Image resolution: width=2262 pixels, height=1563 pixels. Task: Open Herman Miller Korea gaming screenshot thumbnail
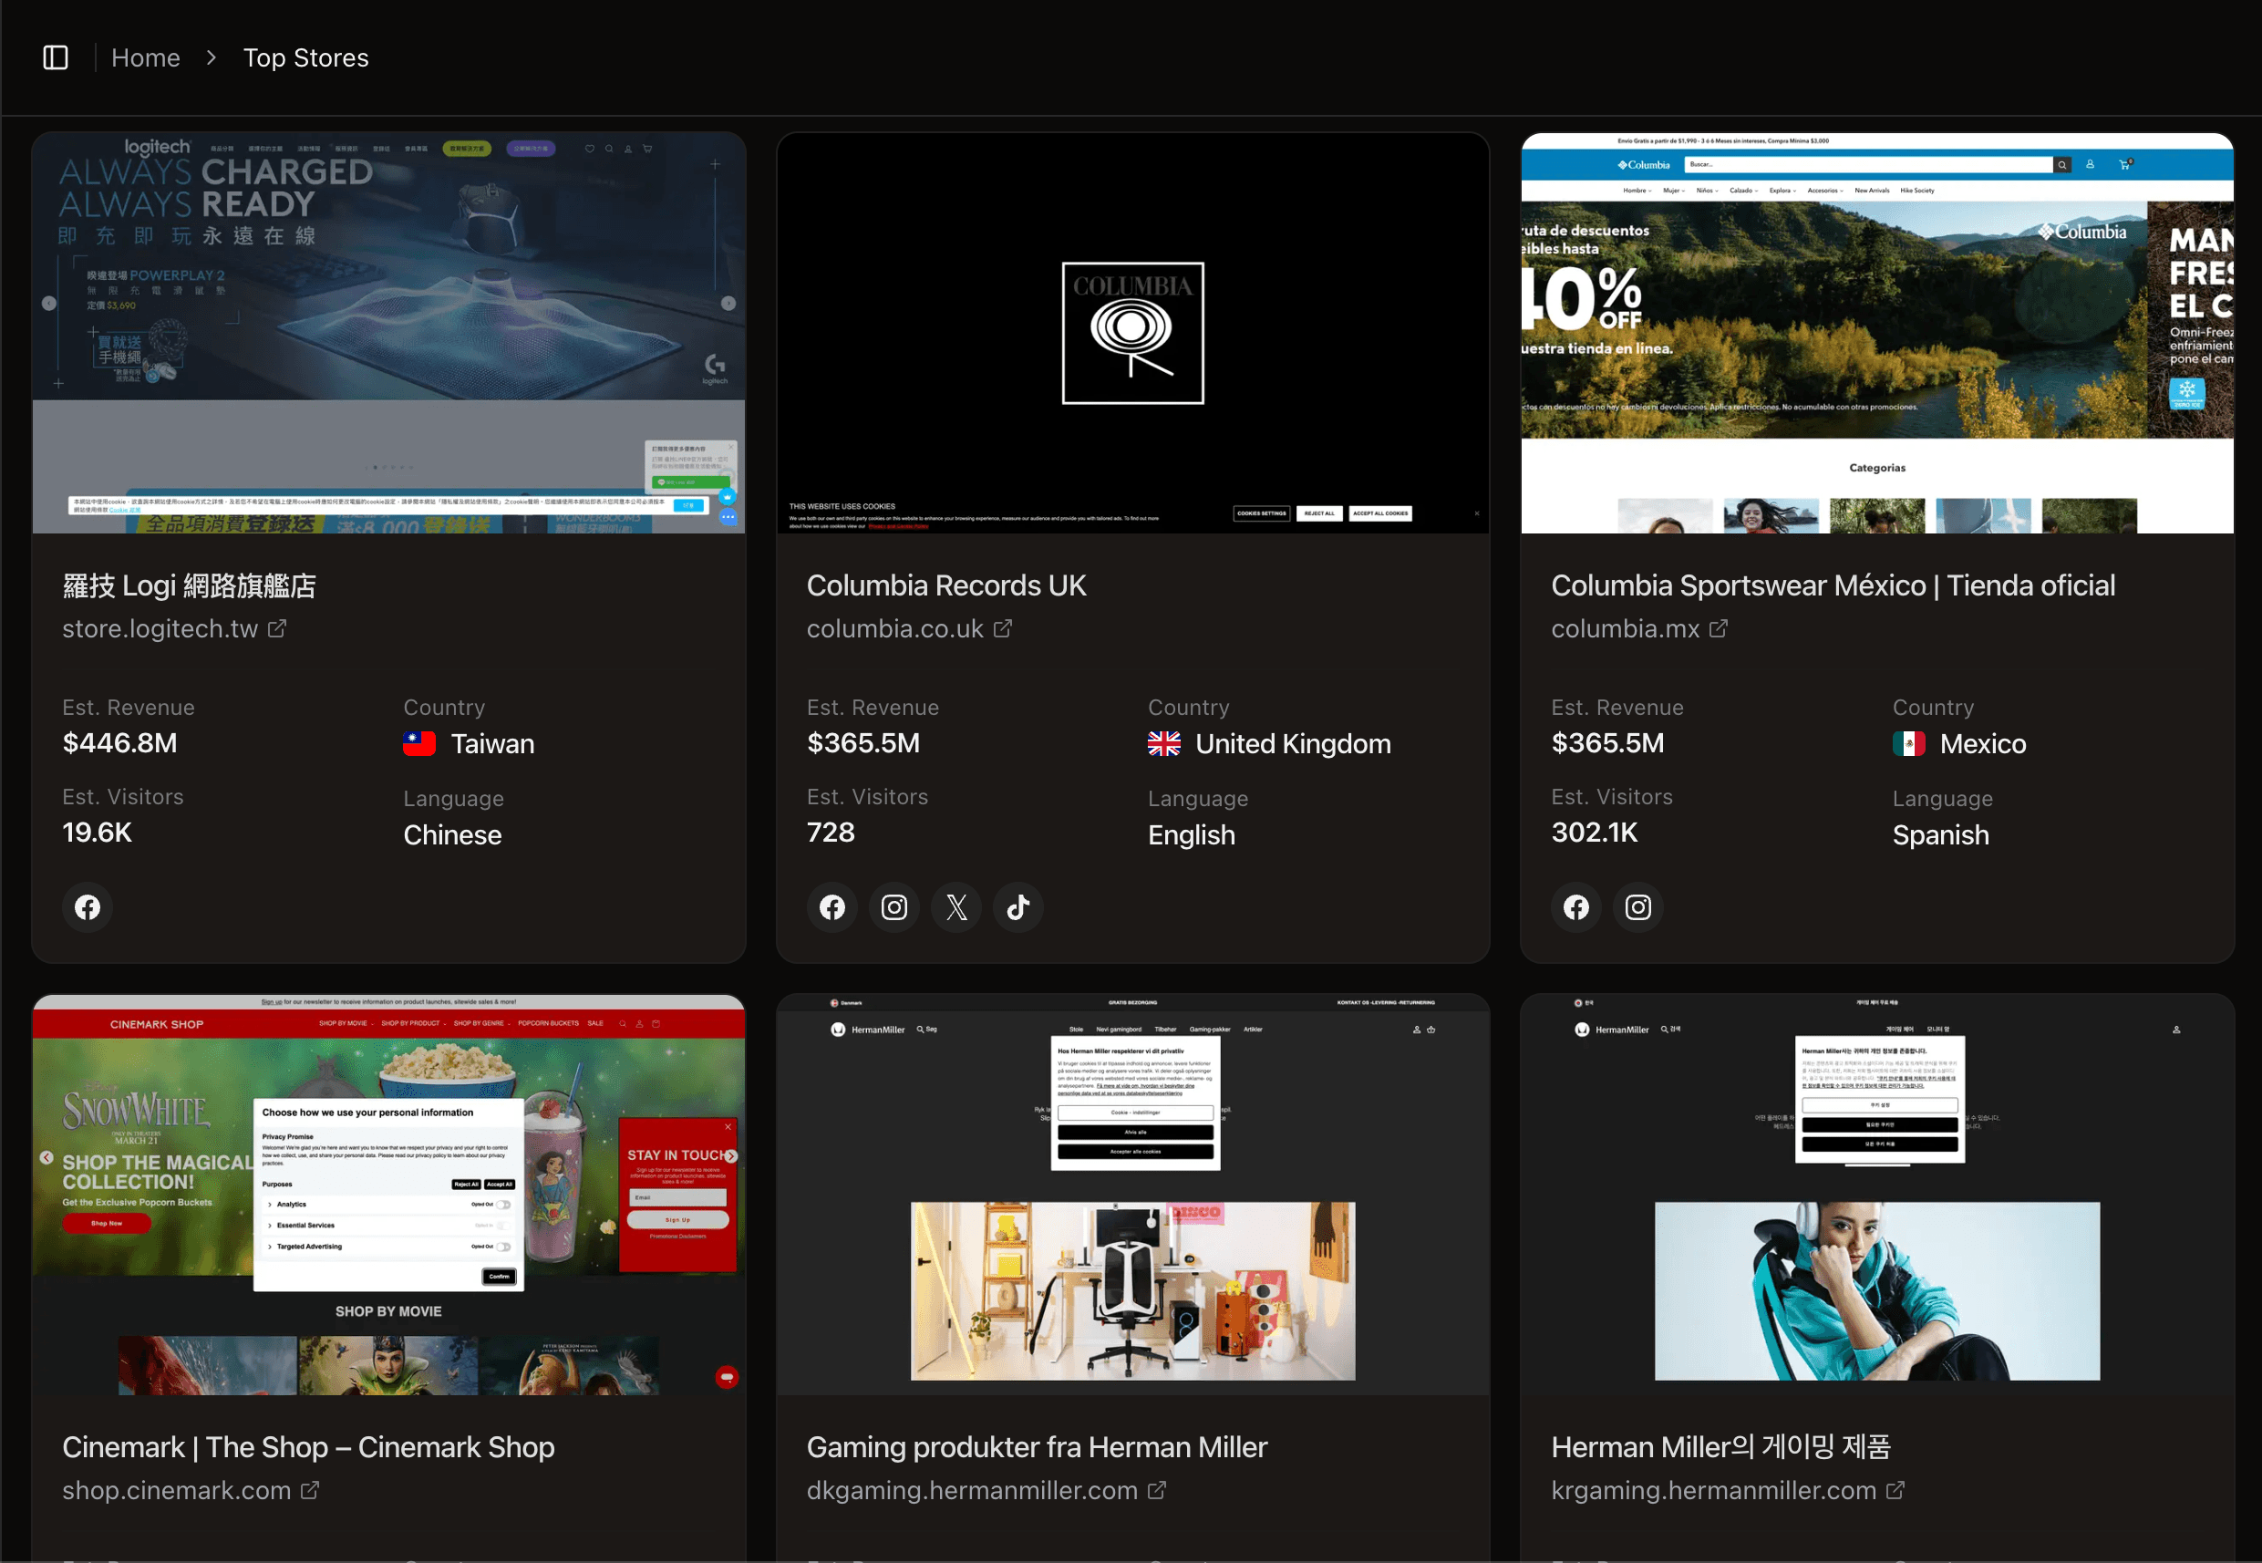(1876, 1195)
